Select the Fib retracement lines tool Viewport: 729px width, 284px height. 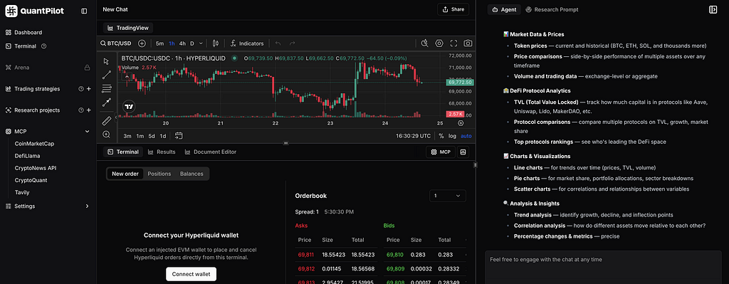point(106,88)
